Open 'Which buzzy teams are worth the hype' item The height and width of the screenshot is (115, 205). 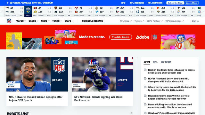(172, 88)
